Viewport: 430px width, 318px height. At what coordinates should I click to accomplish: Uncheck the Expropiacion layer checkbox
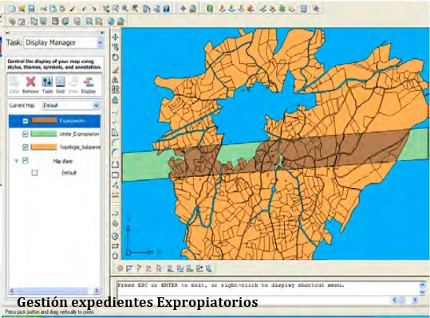coord(26,121)
